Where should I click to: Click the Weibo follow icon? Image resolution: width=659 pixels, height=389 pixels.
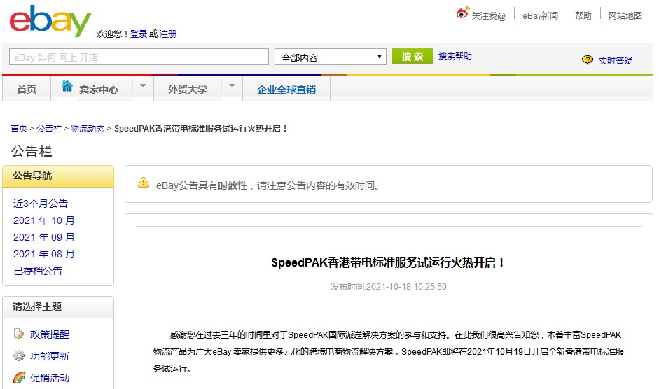(x=462, y=13)
